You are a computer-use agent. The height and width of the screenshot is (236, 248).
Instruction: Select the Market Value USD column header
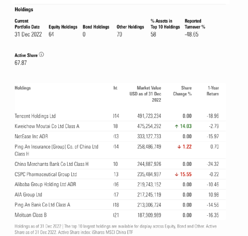coord(145,94)
